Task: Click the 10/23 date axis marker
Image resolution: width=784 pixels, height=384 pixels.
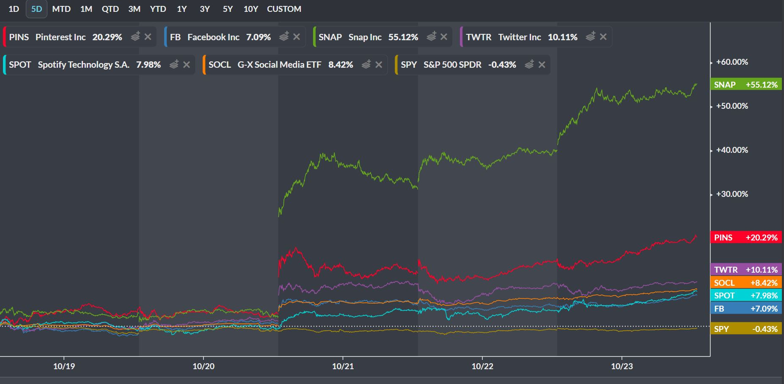Action: coord(622,366)
